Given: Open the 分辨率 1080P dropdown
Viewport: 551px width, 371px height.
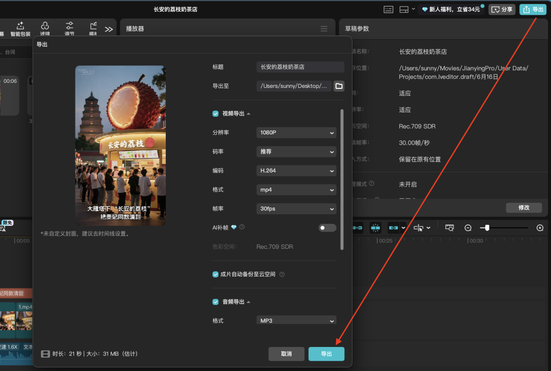Looking at the screenshot, I should click(296, 133).
